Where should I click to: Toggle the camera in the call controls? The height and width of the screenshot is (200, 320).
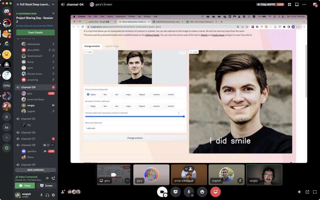pyautogui.click(x=162, y=191)
